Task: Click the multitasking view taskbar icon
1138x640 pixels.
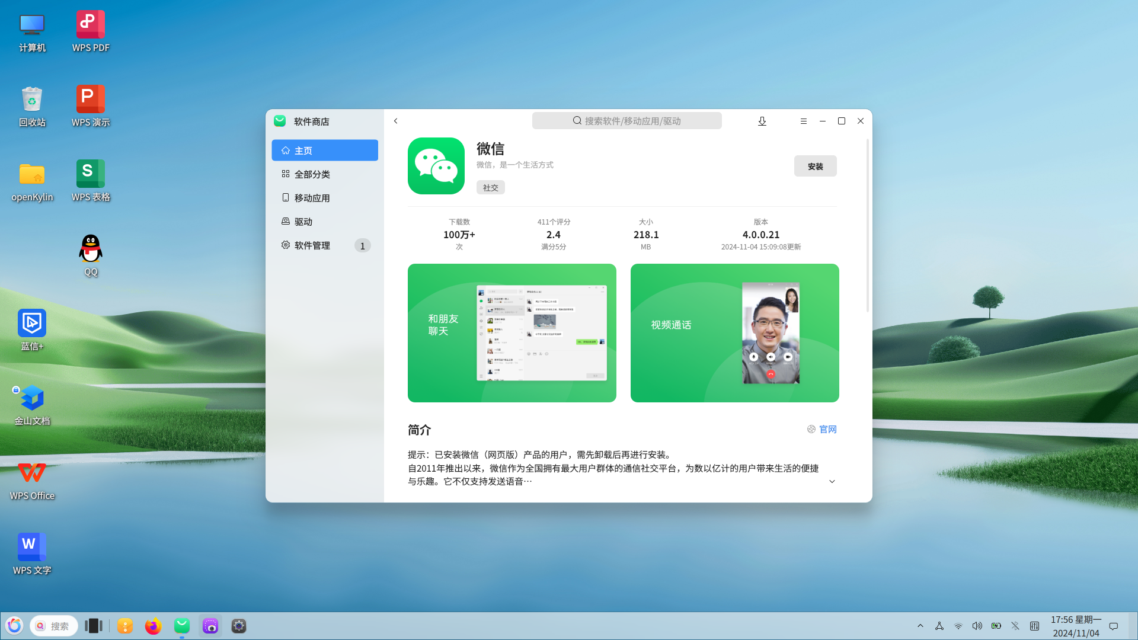Action: click(94, 626)
